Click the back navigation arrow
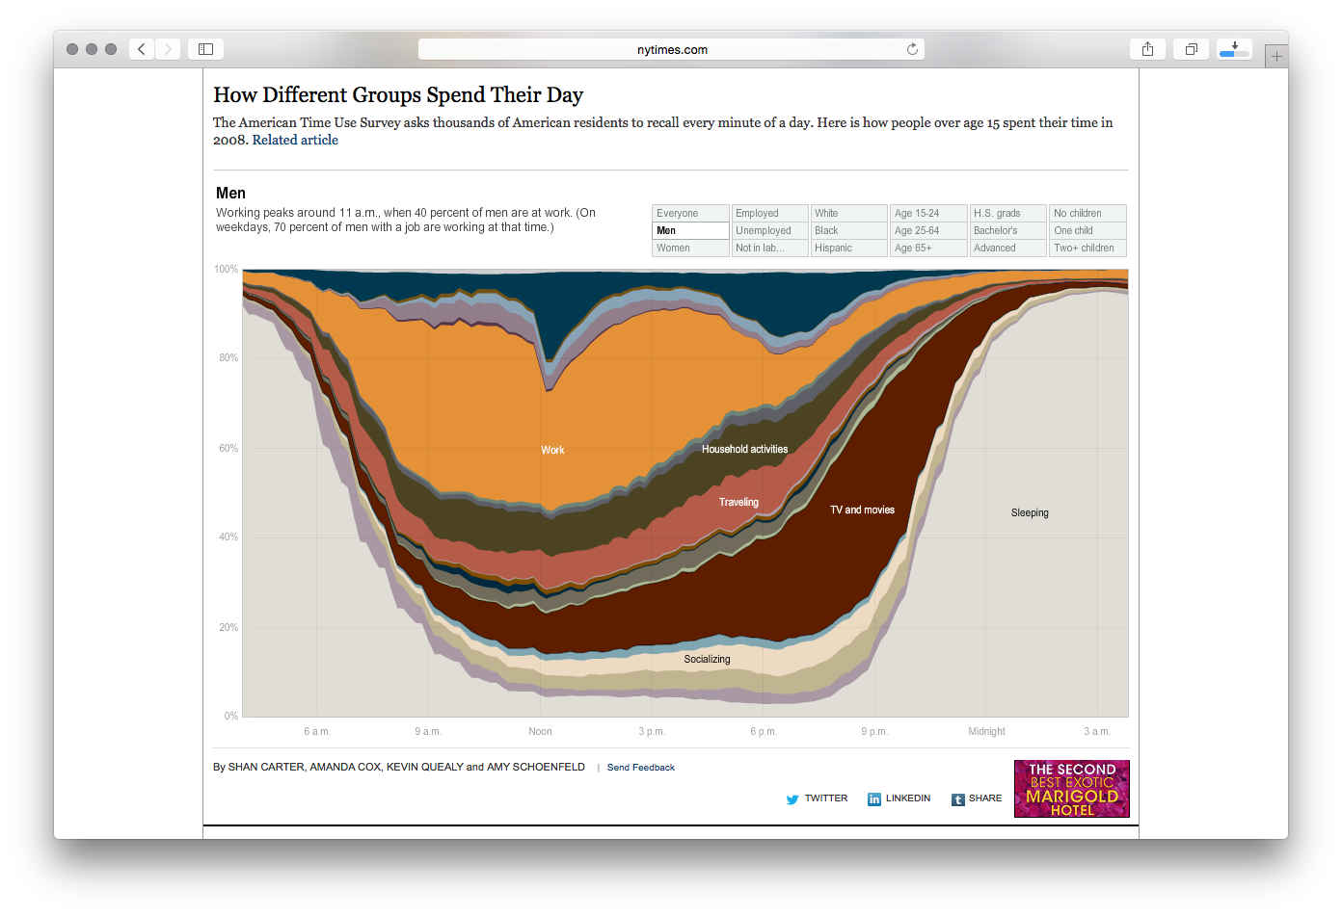Screen dimensions: 1342x916 tap(141, 48)
